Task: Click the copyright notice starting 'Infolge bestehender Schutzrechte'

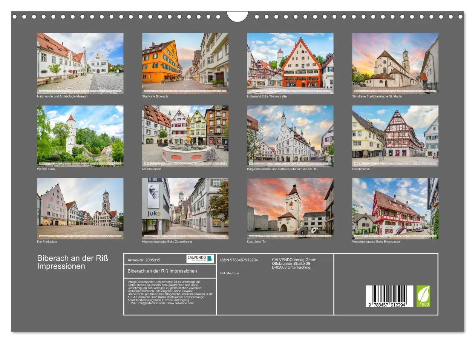Action: 170,292
